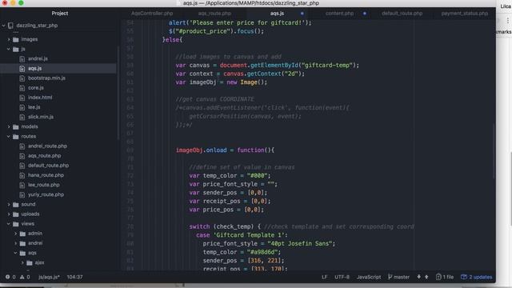Click the views folder icon
The width and height of the screenshot is (512, 288).
tap(16, 224)
